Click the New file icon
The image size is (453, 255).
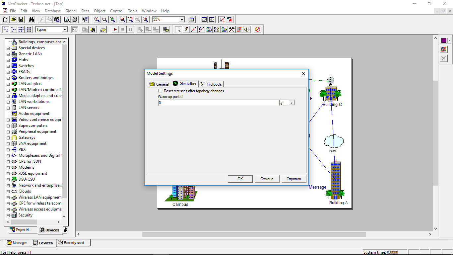point(6,20)
